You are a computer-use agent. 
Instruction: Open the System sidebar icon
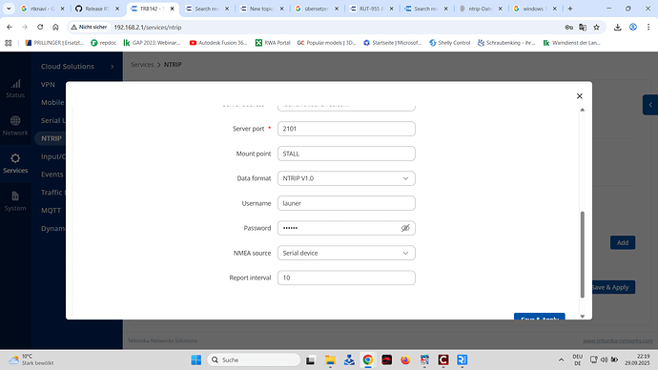click(x=15, y=201)
